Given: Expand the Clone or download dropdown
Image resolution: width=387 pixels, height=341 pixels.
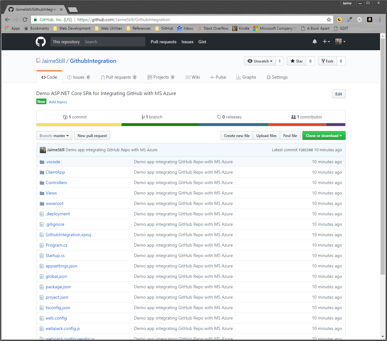Looking at the screenshot, I should [x=324, y=136].
